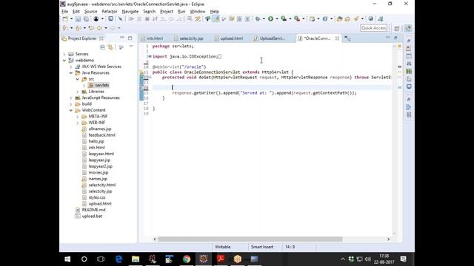Click the editor horizontal scrollbar
This screenshot has height=266, width=474.
(250, 239)
